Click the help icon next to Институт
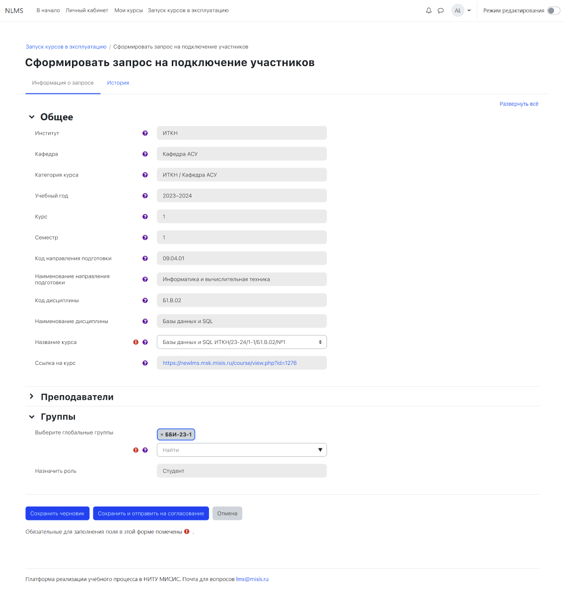 (145, 133)
